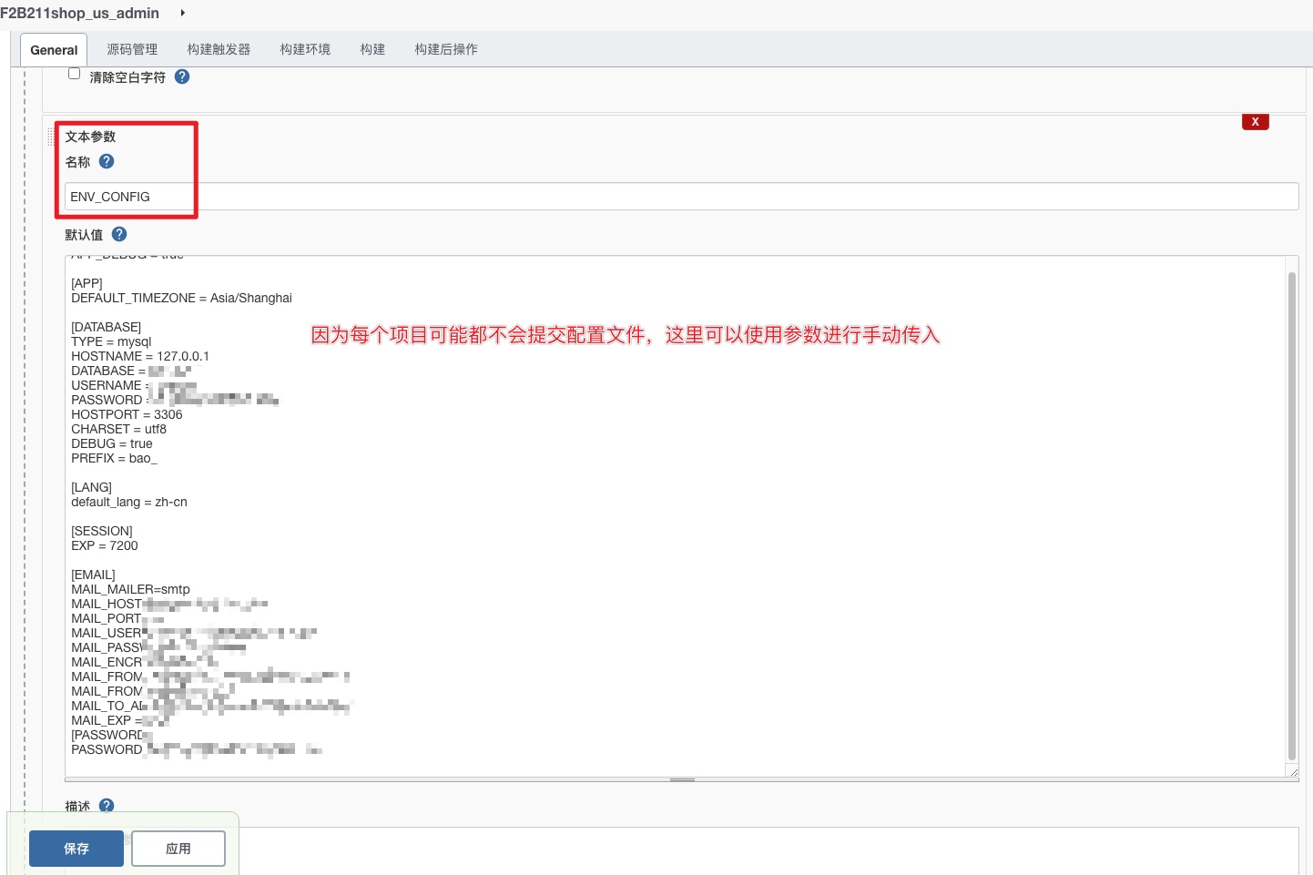
Task: Focus the ENV_CONFIG name field
Action: tap(681, 197)
